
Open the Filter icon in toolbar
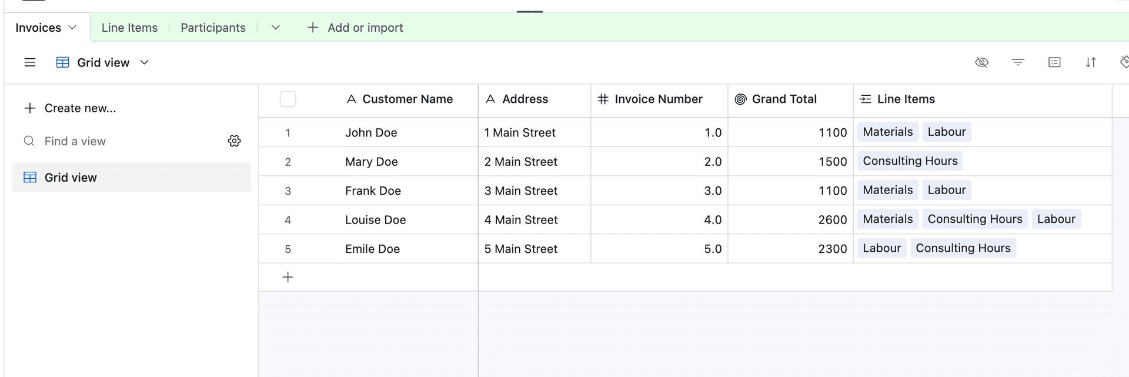click(1018, 62)
